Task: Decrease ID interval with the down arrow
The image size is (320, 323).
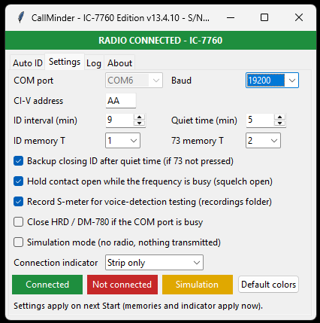Action: (x=139, y=123)
